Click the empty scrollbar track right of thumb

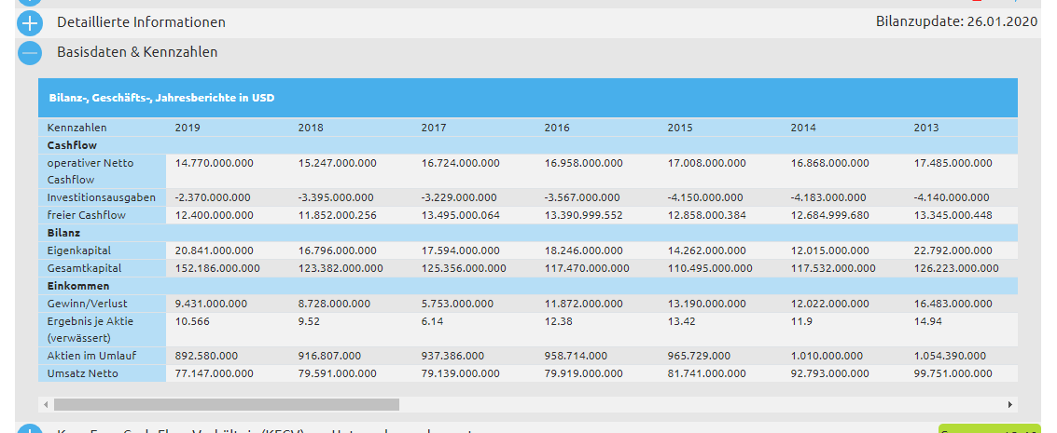tap(700, 405)
